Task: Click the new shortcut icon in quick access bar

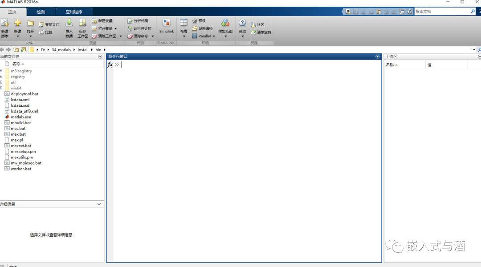Action: (348, 12)
